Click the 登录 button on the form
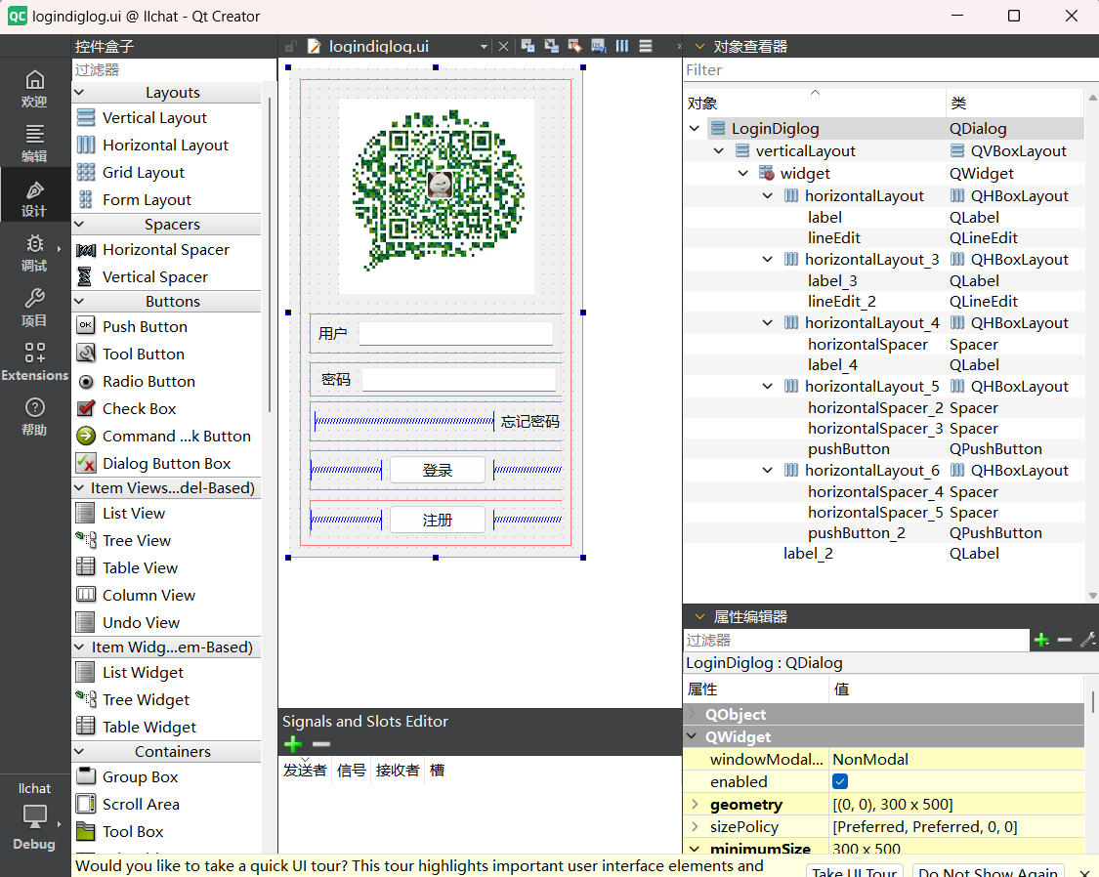 [x=438, y=470]
